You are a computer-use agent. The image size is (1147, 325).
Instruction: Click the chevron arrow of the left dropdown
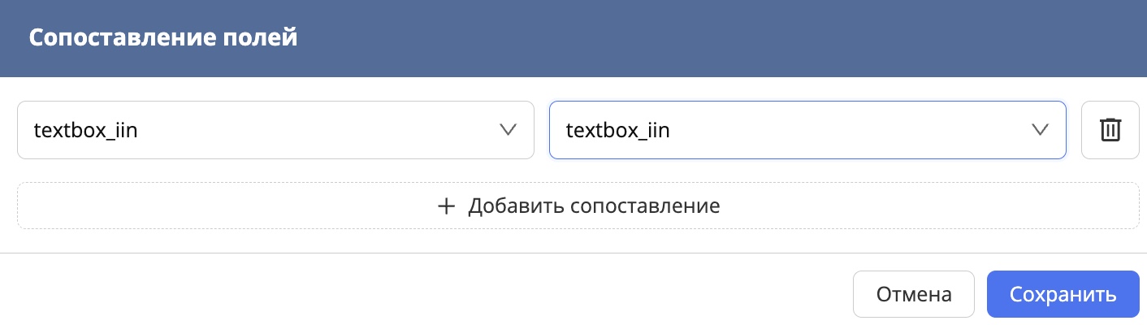[x=508, y=130]
